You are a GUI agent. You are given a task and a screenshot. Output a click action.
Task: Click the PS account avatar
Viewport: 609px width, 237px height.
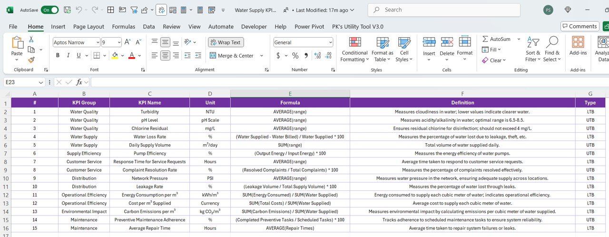548,10
